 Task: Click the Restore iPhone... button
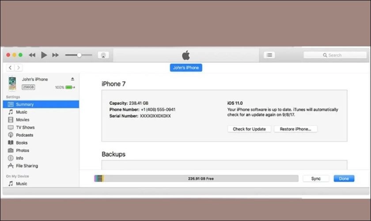click(295, 129)
